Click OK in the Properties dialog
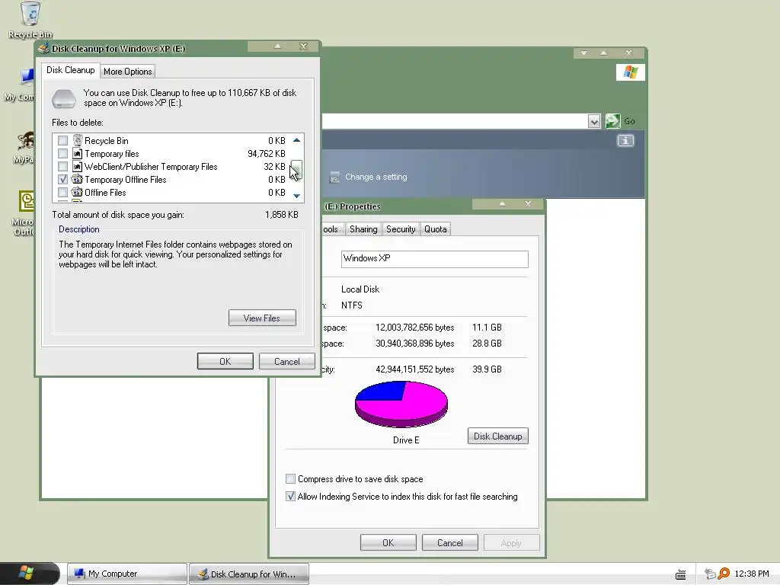The width and height of the screenshot is (780, 585). [x=388, y=543]
